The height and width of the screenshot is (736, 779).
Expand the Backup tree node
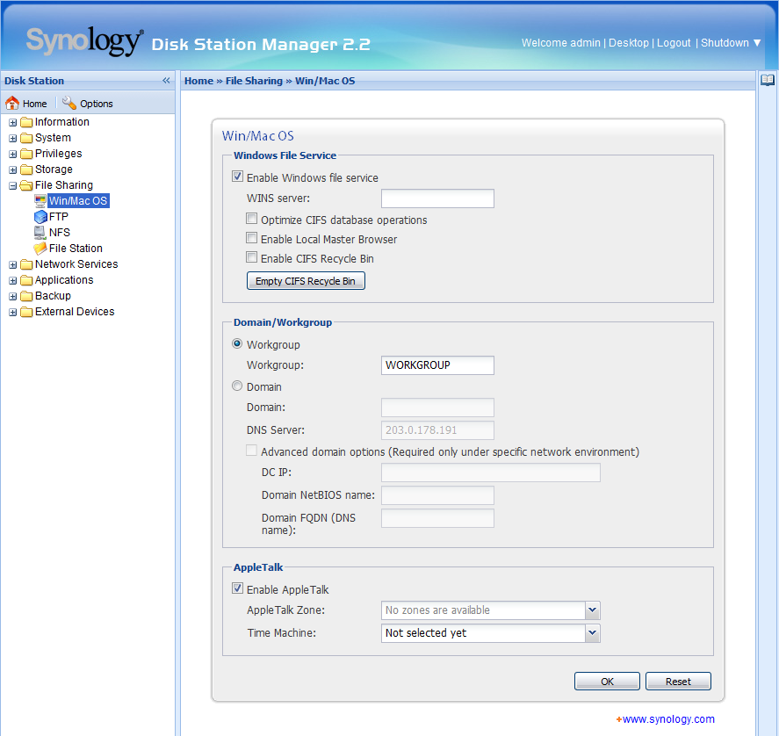[x=13, y=297]
